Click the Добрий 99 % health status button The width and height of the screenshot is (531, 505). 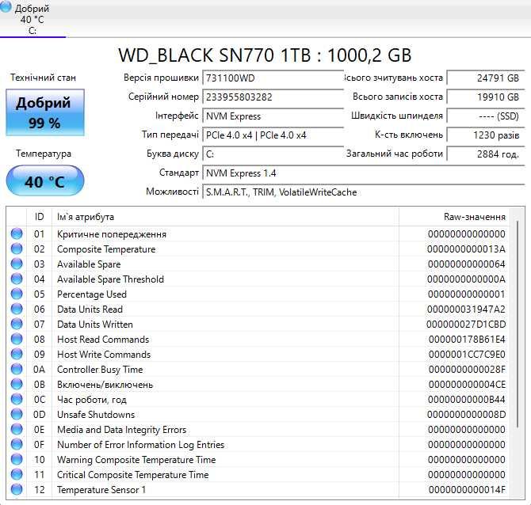(45, 112)
